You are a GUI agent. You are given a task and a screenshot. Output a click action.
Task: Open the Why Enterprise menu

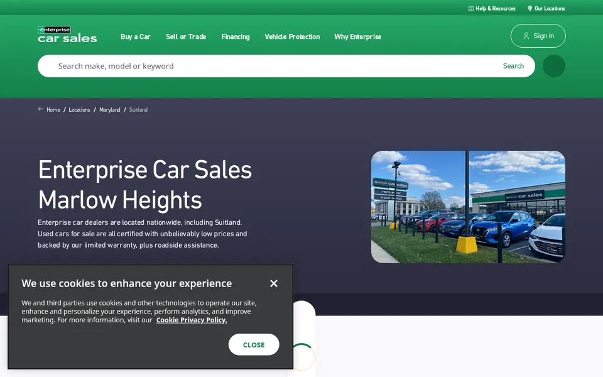coord(357,36)
